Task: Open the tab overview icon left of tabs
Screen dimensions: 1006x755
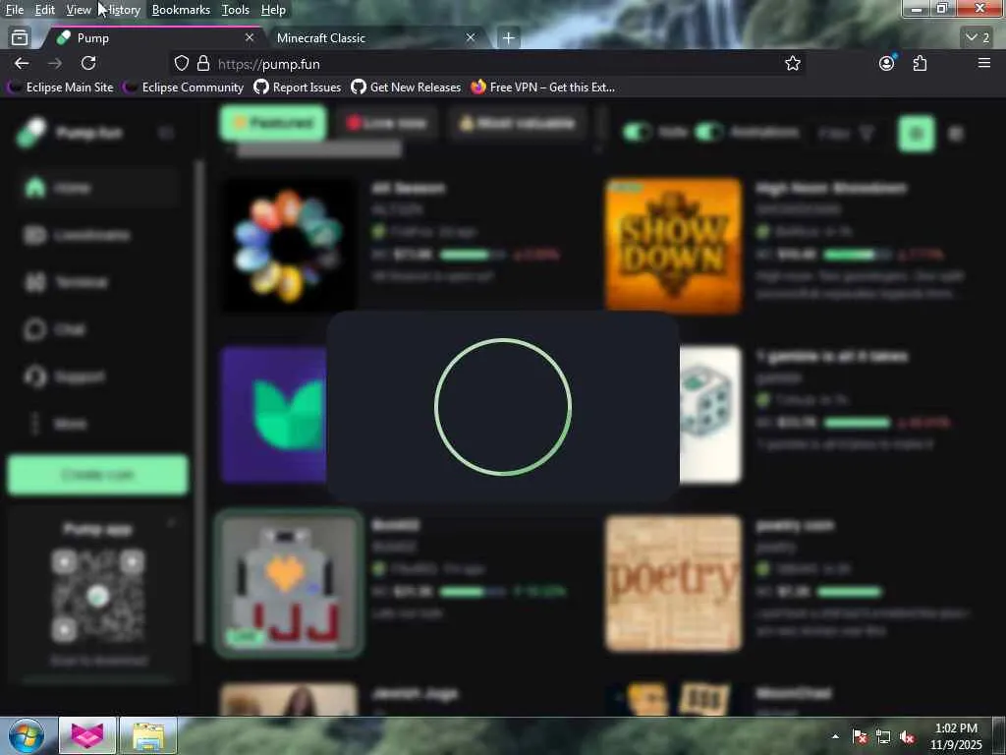Action: 20,38
